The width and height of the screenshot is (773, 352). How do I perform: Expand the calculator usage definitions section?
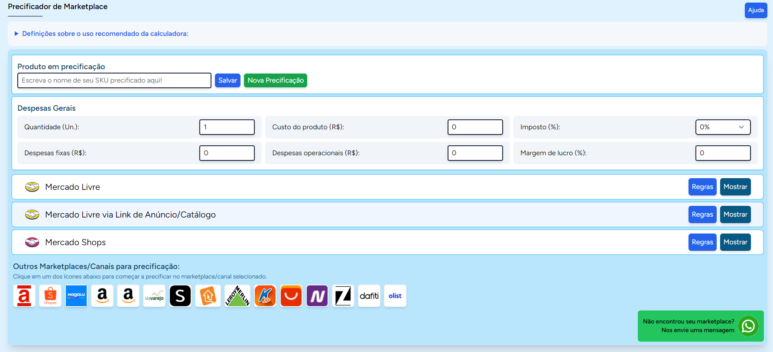(x=105, y=34)
